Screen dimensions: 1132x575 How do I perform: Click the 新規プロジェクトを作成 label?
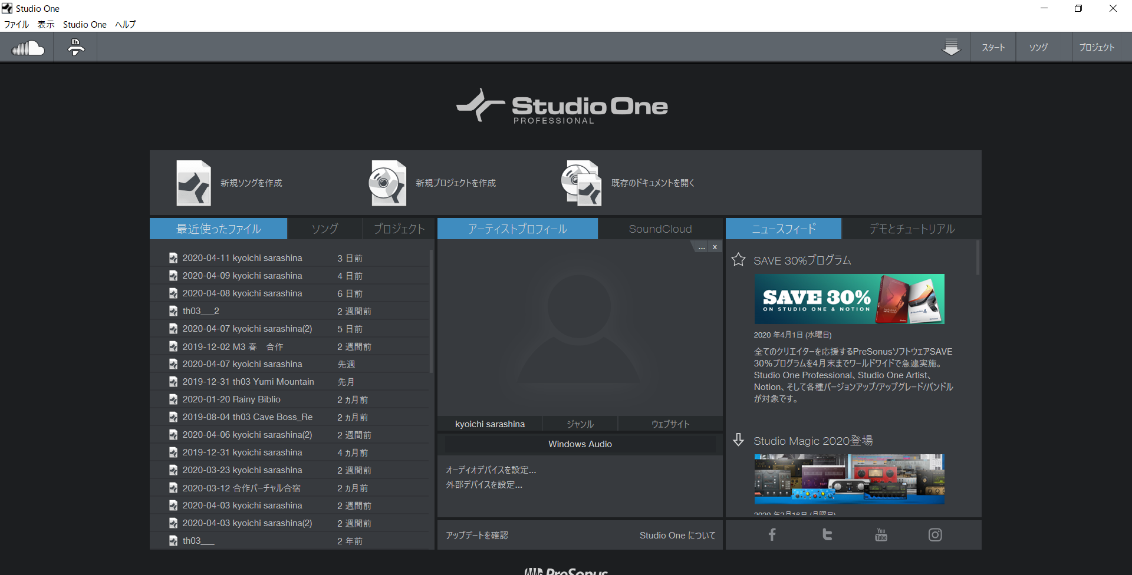(x=456, y=183)
